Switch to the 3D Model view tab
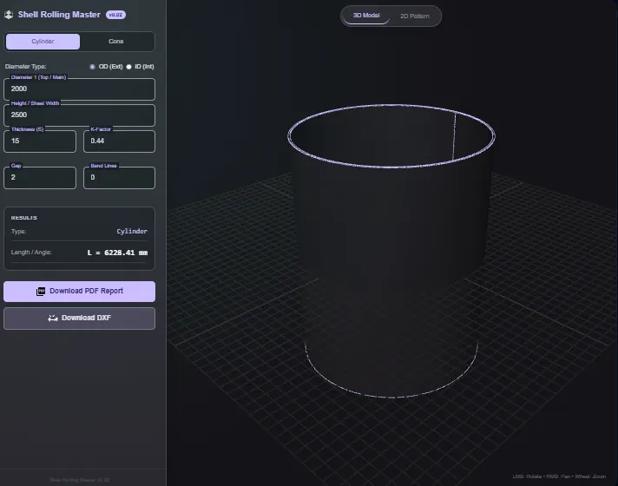The image size is (618, 486). click(366, 16)
